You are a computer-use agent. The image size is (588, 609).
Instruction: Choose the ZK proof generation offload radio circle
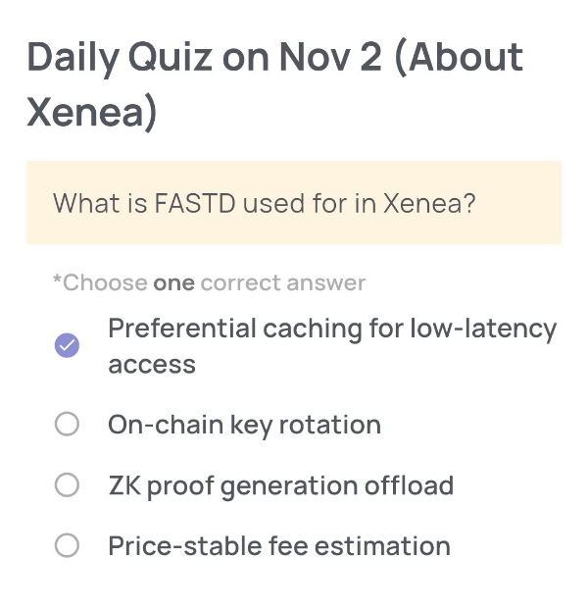point(67,485)
